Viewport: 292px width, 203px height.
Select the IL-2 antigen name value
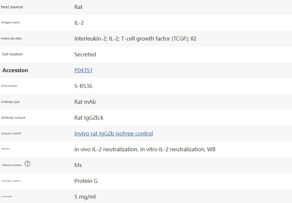tap(79, 23)
